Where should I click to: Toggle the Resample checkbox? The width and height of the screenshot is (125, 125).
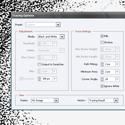click(21, 79)
